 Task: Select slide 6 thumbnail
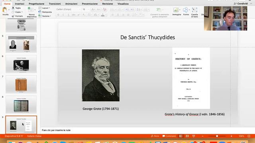[21, 64]
